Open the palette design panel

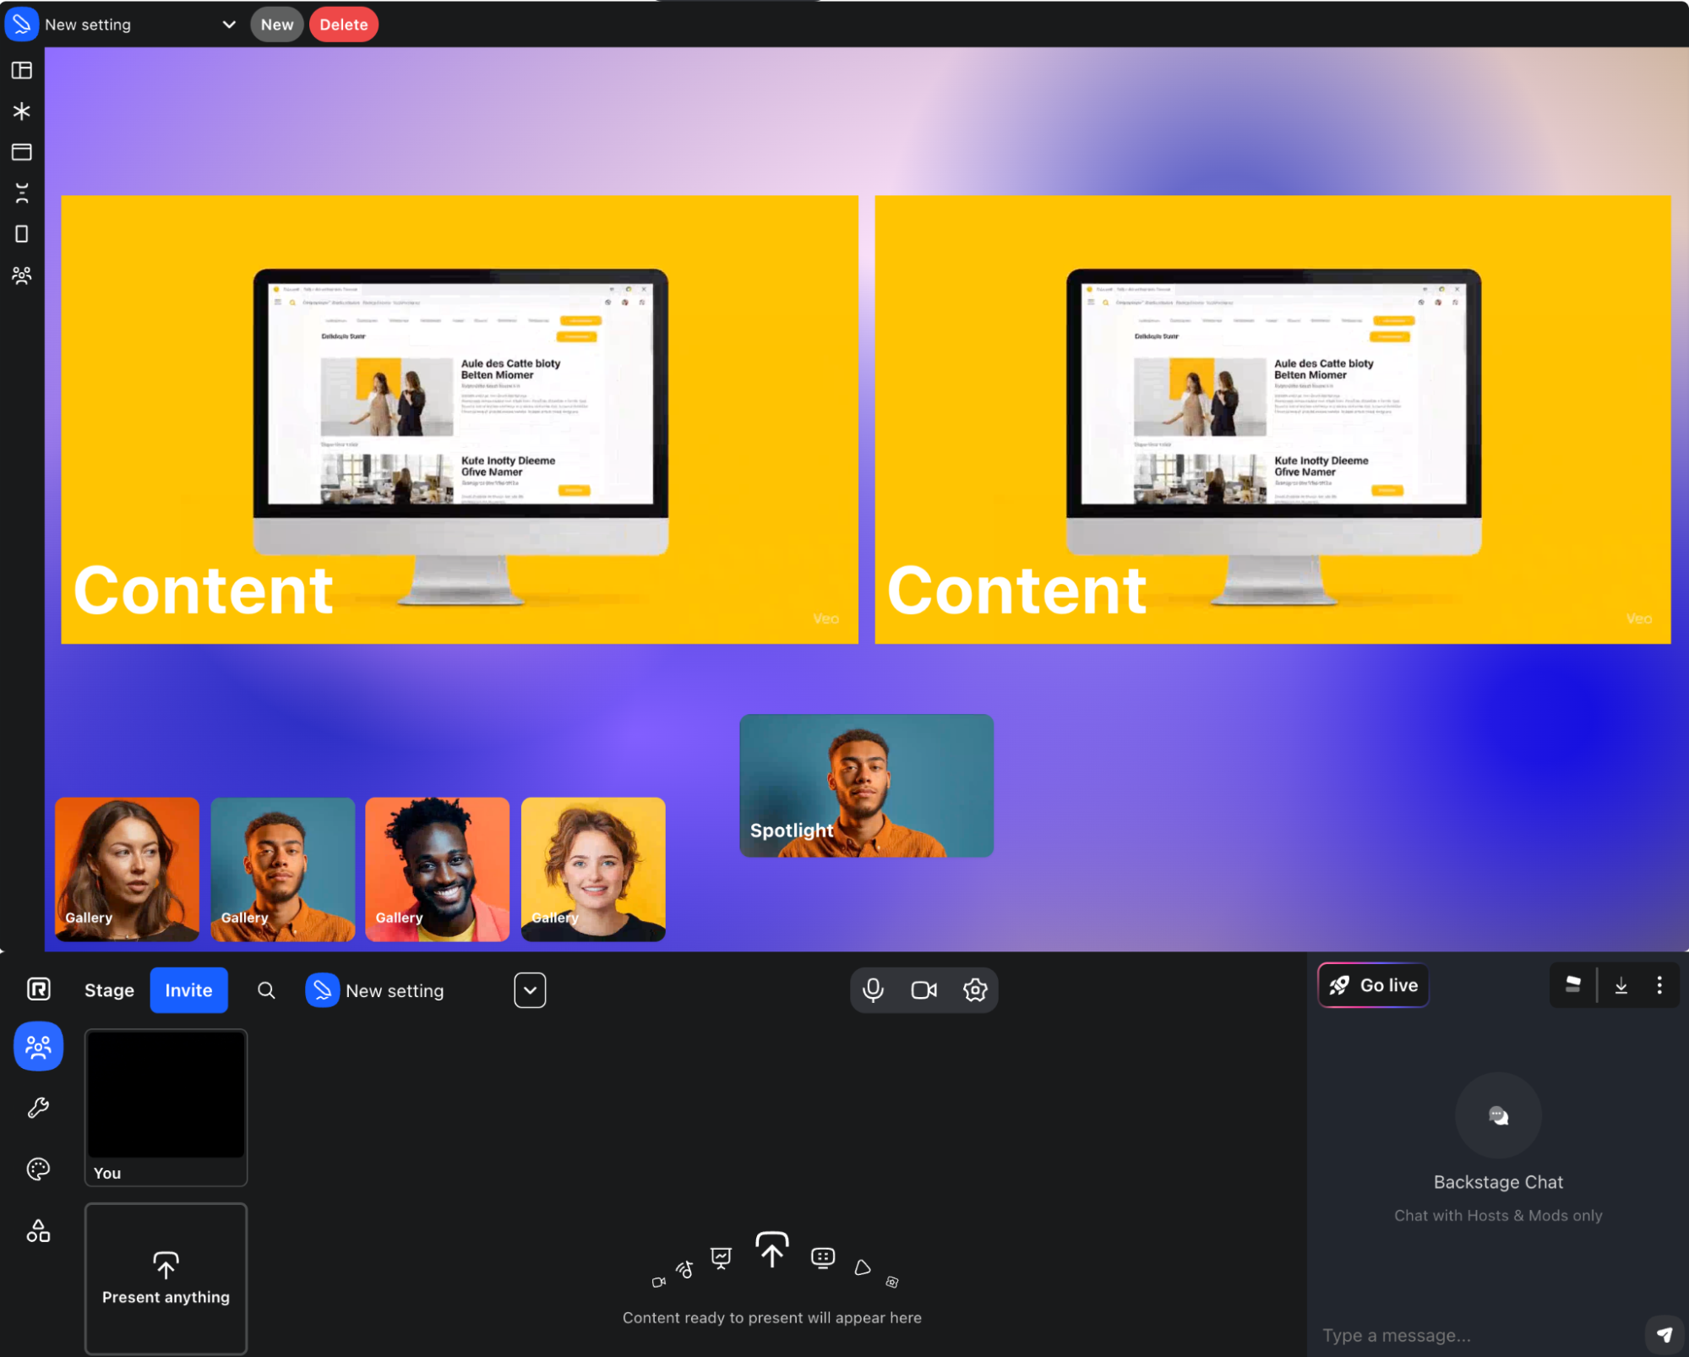click(38, 1169)
